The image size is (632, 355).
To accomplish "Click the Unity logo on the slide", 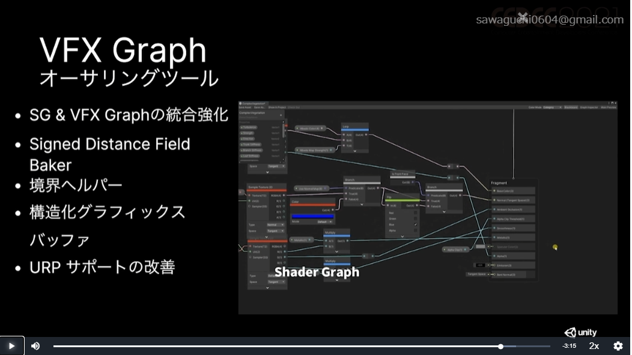I will coord(580,332).
